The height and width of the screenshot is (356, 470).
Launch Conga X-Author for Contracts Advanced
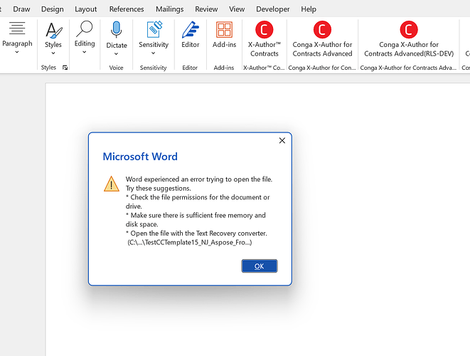coord(322,30)
